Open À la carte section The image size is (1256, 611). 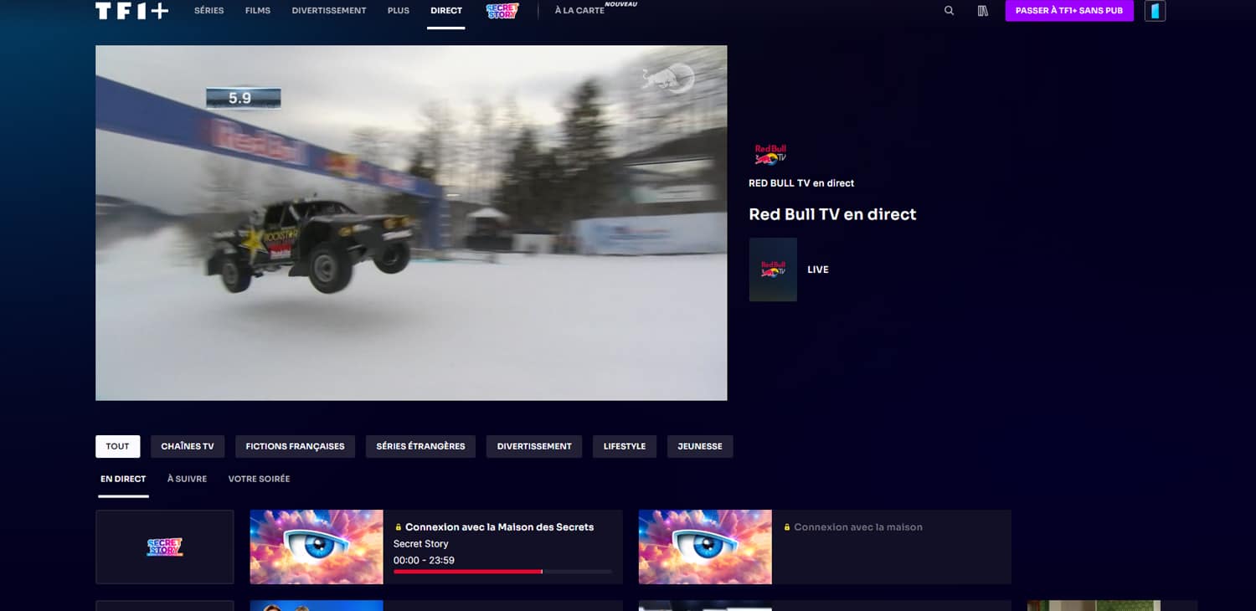tap(579, 11)
